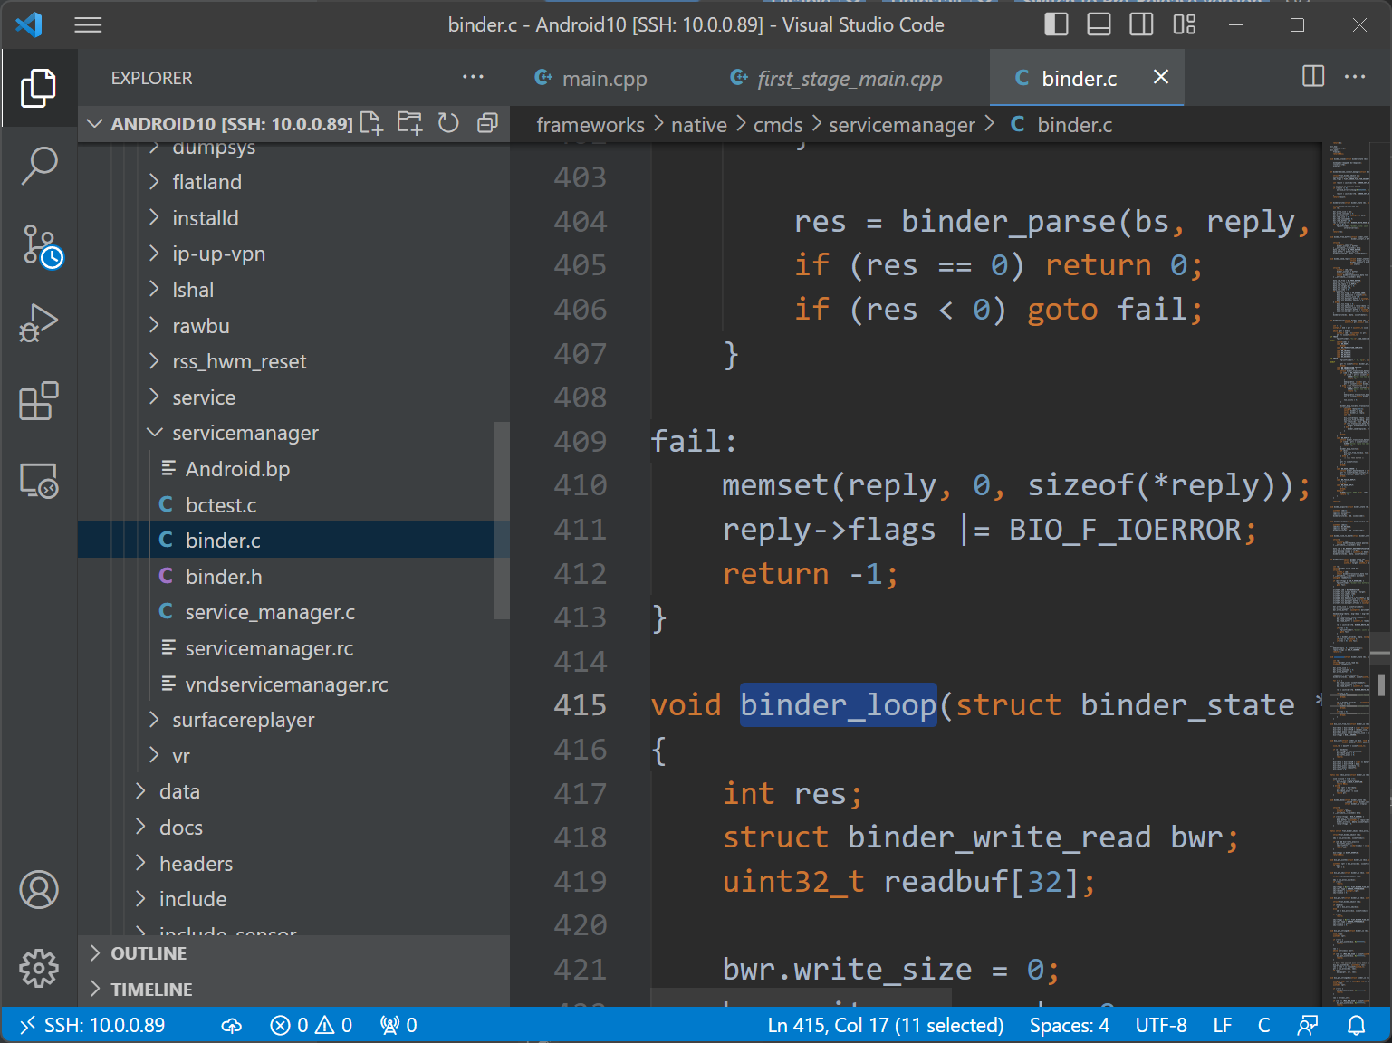
Task: Collapse all folders in Explorer
Action: click(x=487, y=123)
